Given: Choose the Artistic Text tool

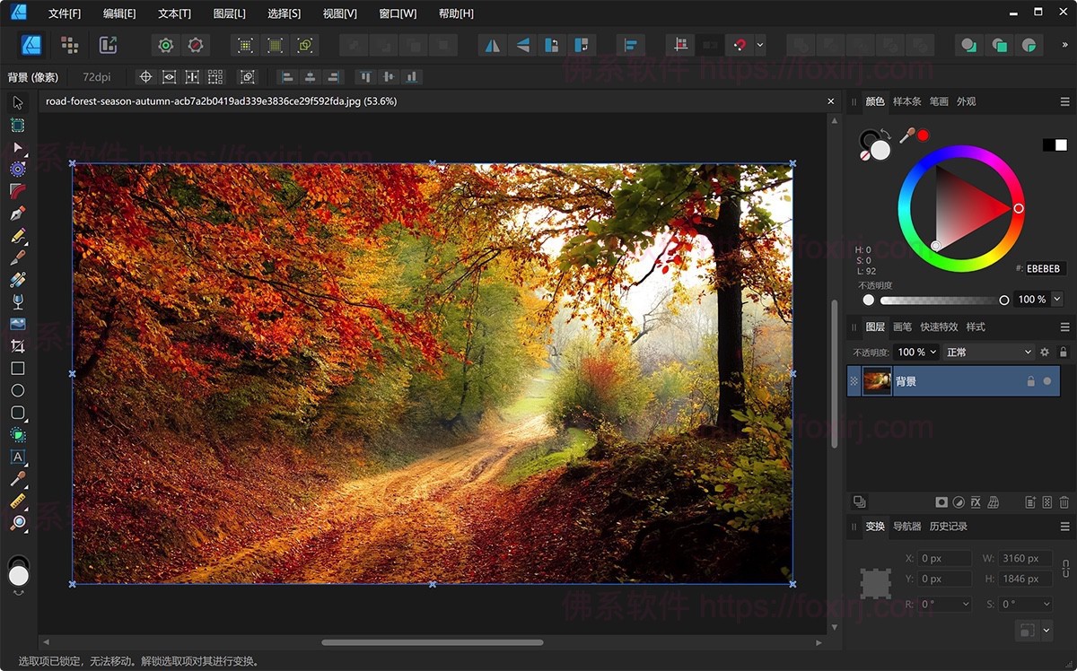Looking at the screenshot, I should 17,457.
